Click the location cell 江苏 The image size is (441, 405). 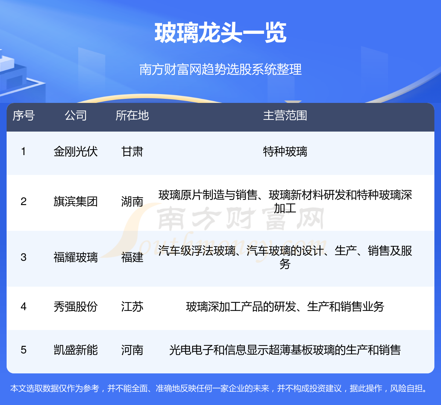(132, 307)
